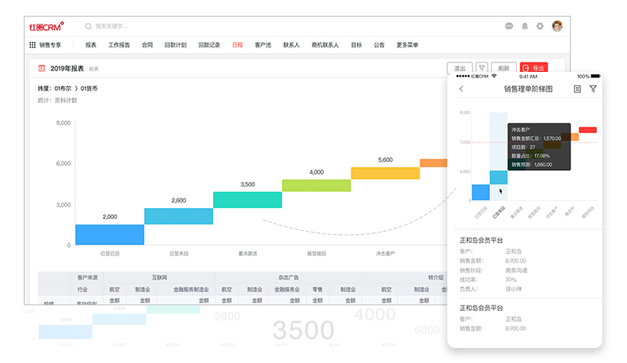The height and width of the screenshot is (363, 627).
Task: Open filter funnel in mobile panel
Action: tap(593, 89)
